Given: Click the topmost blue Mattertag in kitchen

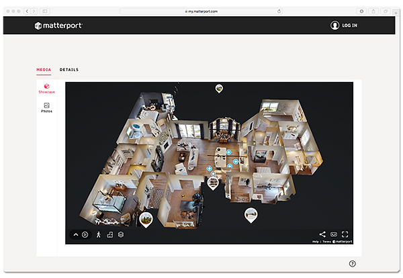Looking at the screenshot, I should pyautogui.click(x=228, y=152).
